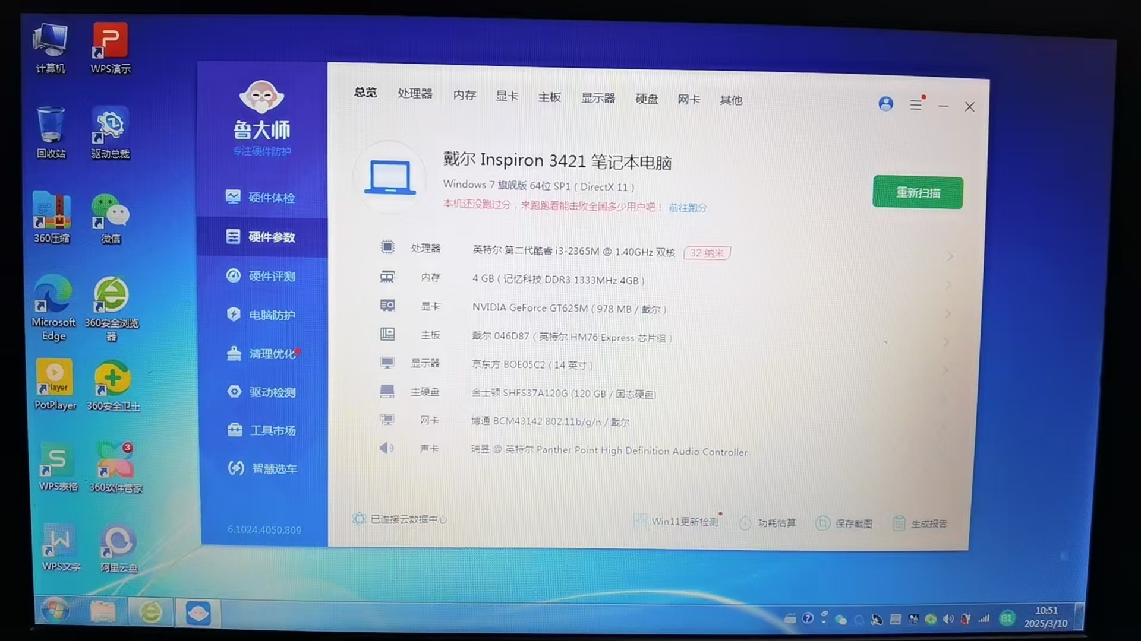
Task: Click the green 重新扫描 button
Action: click(x=918, y=192)
